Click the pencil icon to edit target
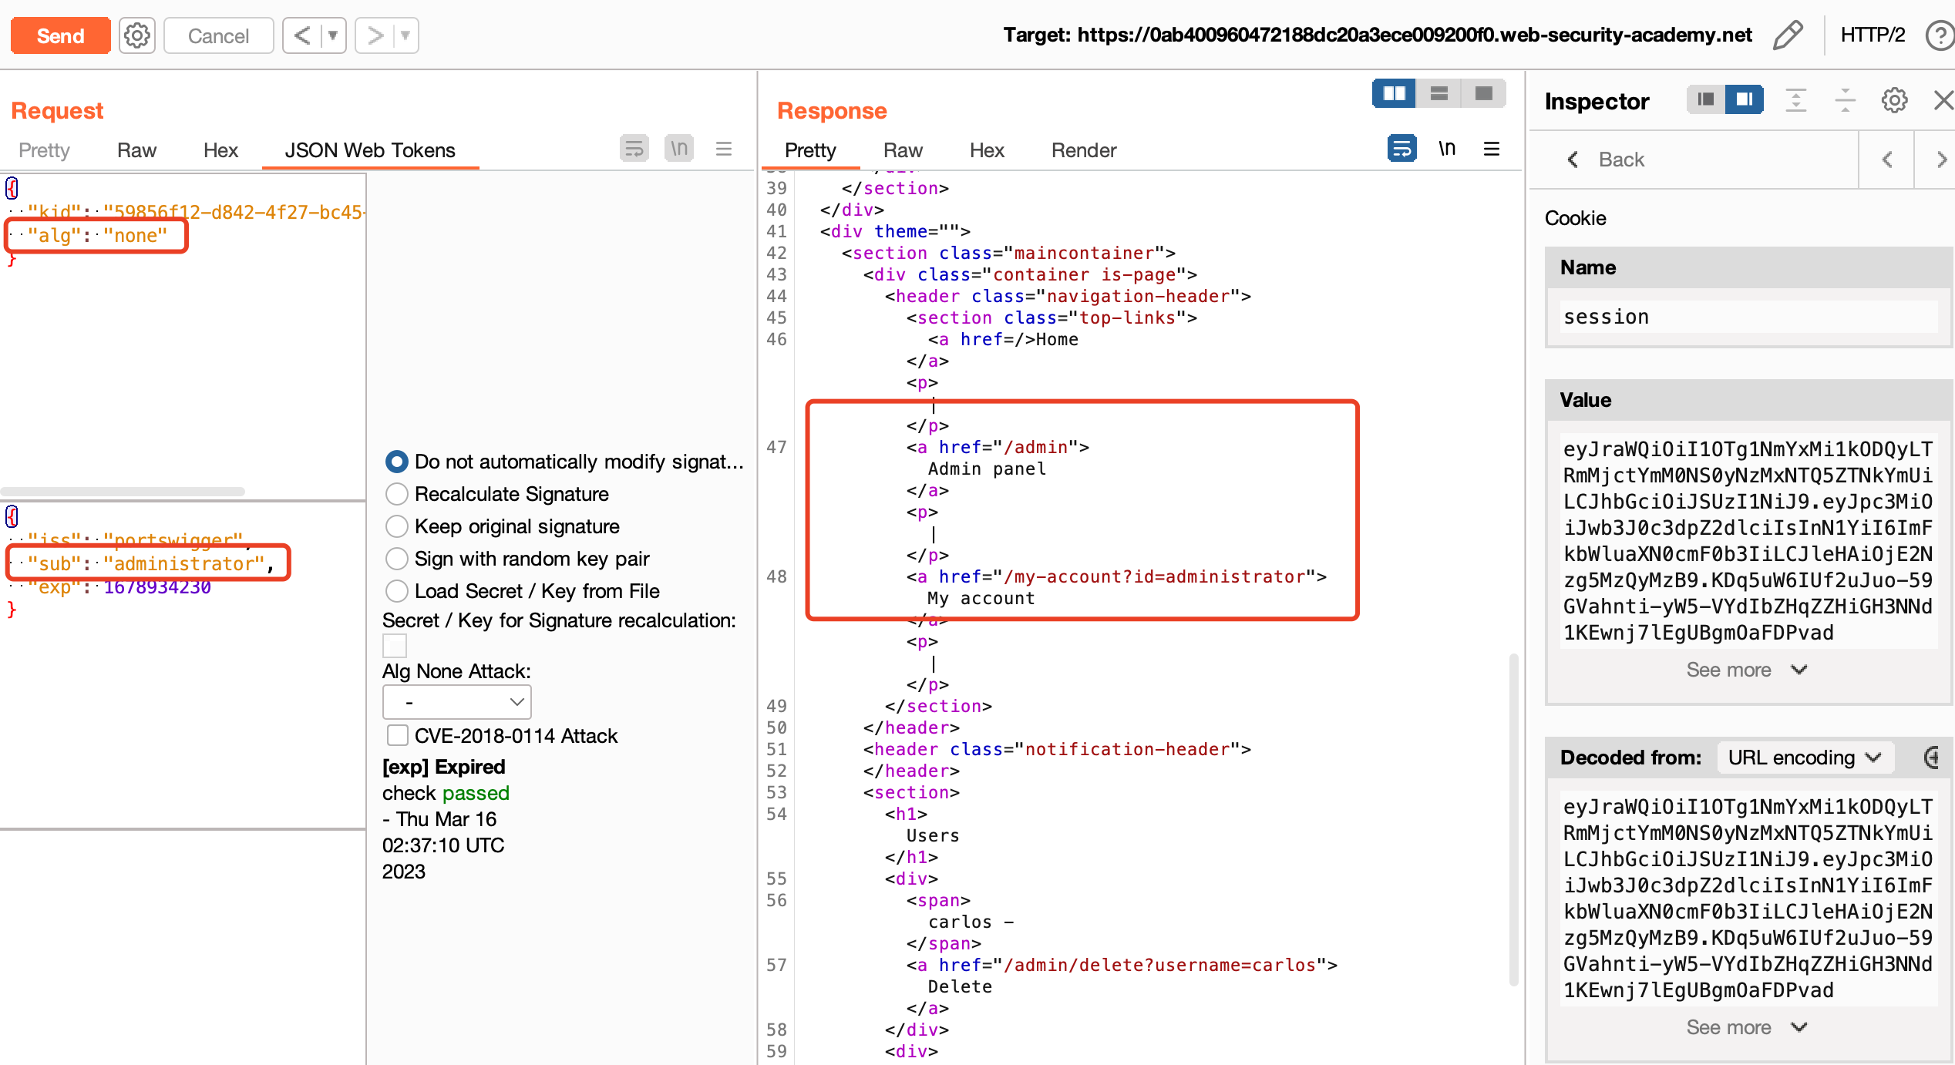The height and width of the screenshot is (1065, 1955). pyautogui.click(x=1788, y=35)
